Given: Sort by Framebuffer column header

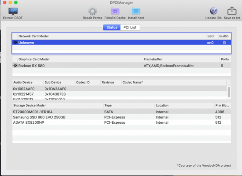Looking at the screenshot, I should click(181, 59).
